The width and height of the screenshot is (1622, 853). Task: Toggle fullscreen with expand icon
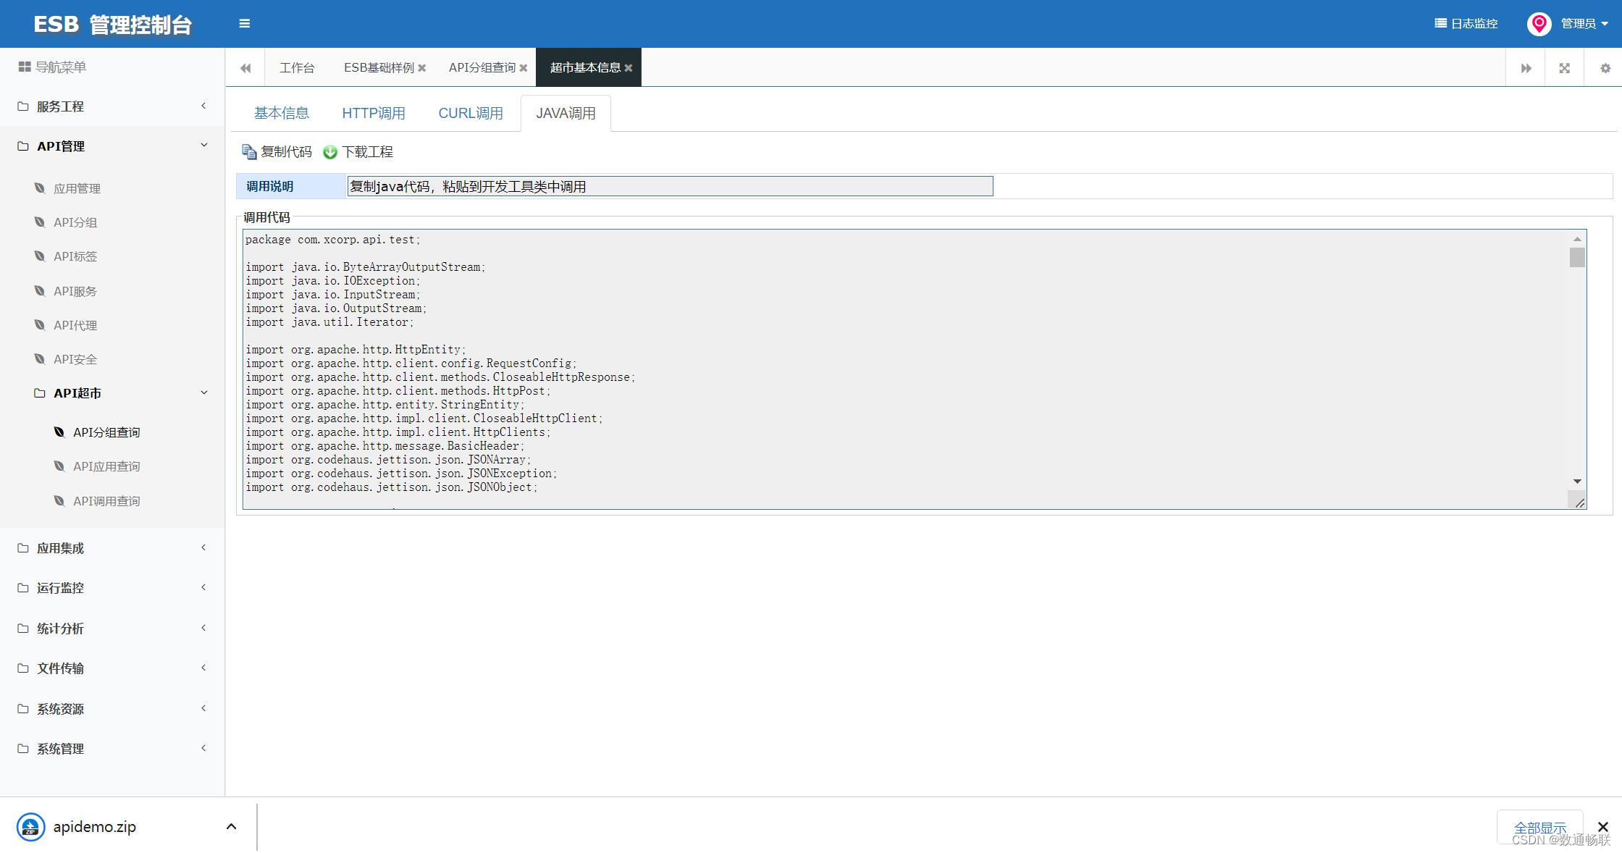pyautogui.click(x=1564, y=68)
